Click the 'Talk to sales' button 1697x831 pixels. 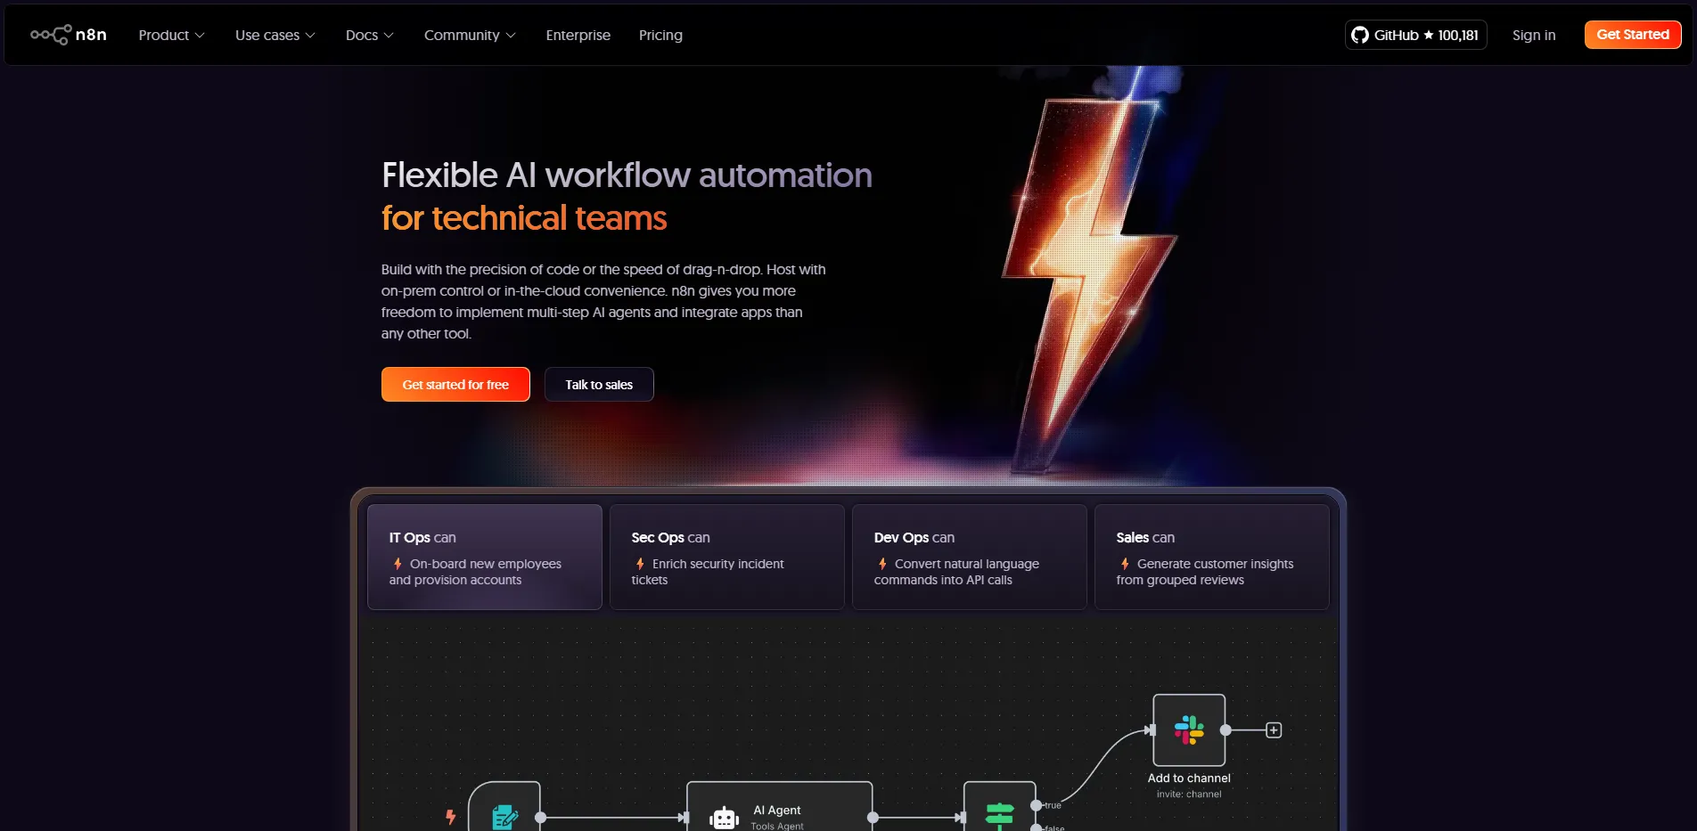598,384
